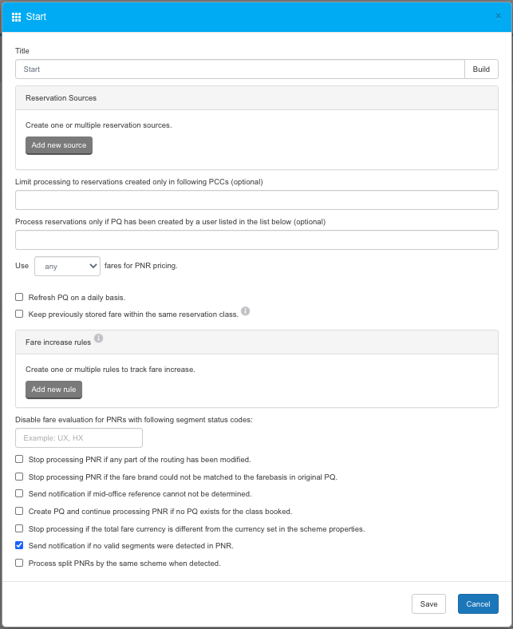This screenshot has width=513, height=629.
Task: Check total fare currency difference option
Action: pyautogui.click(x=19, y=528)
